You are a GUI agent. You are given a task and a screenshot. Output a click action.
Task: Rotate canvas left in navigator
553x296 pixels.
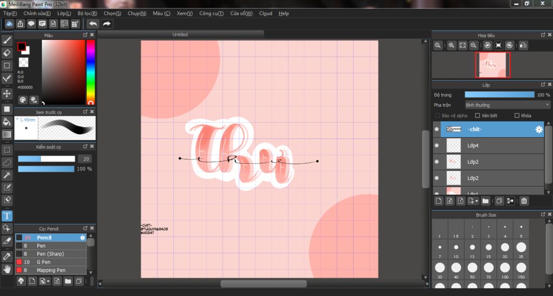coord(488,45)
